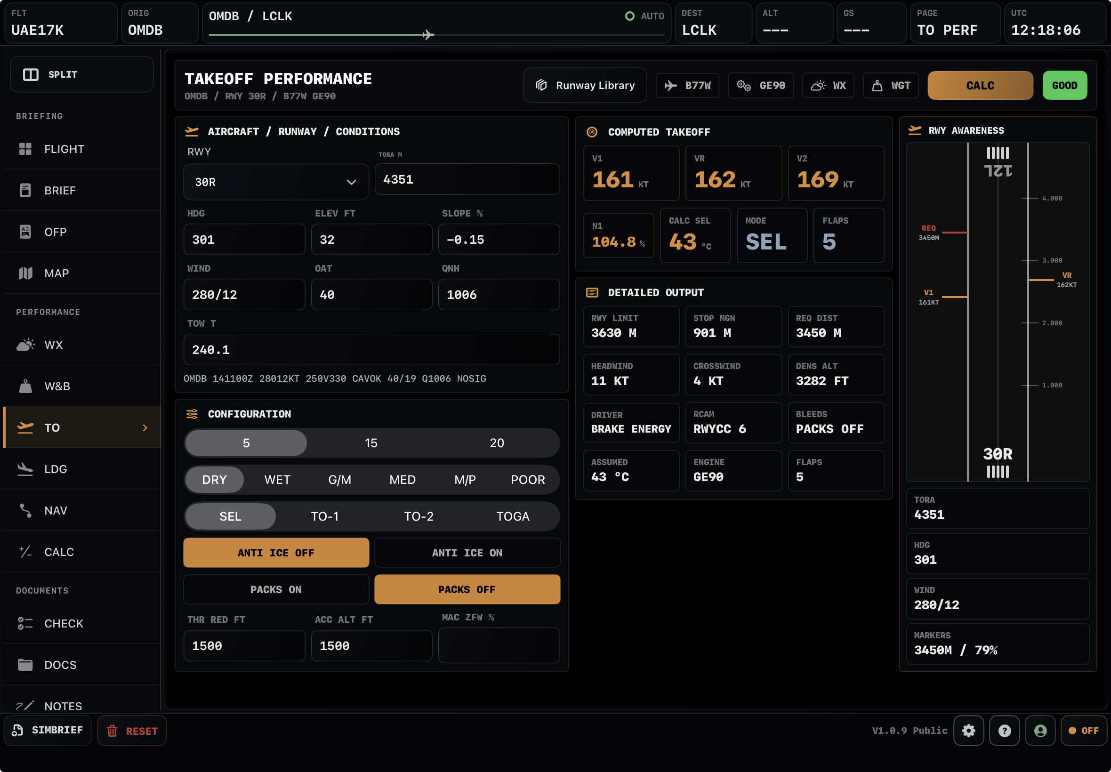This screenshot has height=772, width=1111.
Task: Open the help question mark icon
Action: tap(1005, 731)
